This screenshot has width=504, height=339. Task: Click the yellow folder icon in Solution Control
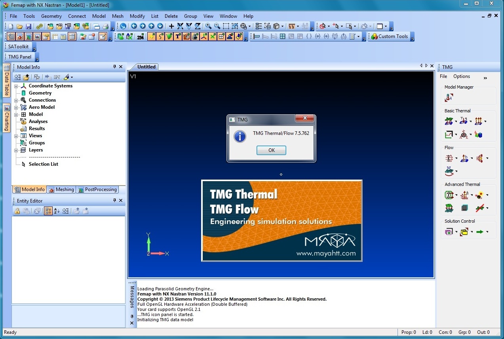click(x=464, y=232)
